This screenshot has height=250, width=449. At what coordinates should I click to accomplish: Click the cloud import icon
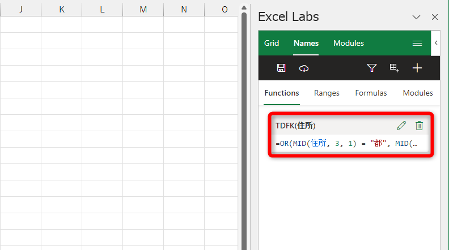[x=304, y=68]
